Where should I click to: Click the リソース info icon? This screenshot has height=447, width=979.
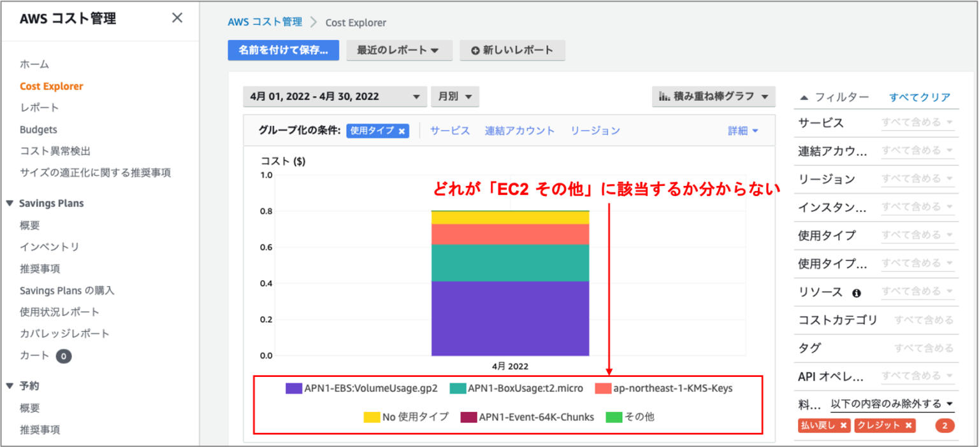coord(856,293)
